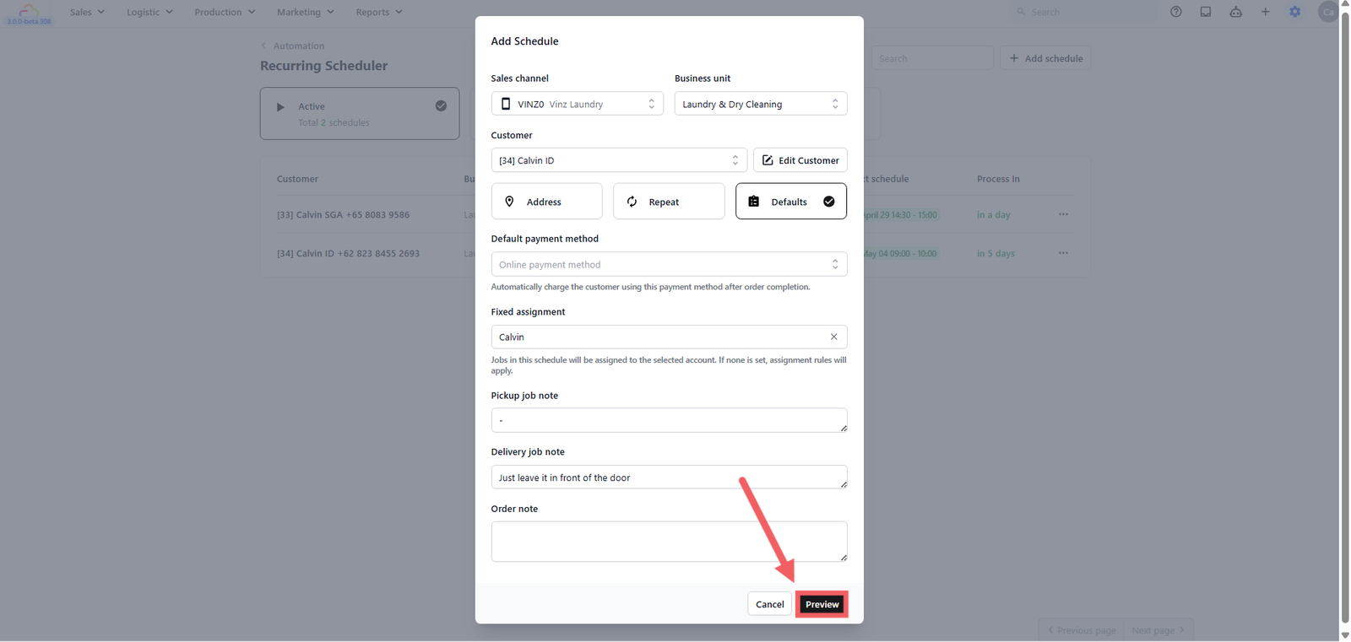This screenshot has height=642, width=1351.
Task: Click into the Order note text area
Action: pos(669,541)
